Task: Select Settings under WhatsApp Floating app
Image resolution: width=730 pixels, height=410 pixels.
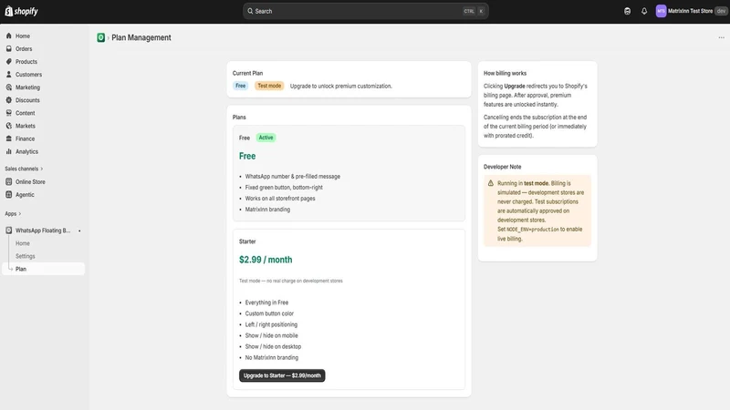Action: 26,256
